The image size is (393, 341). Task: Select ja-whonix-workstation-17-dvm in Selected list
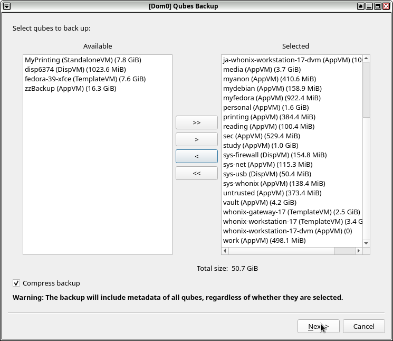point(292,60)
